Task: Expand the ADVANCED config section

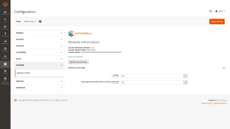Action: 39,88
